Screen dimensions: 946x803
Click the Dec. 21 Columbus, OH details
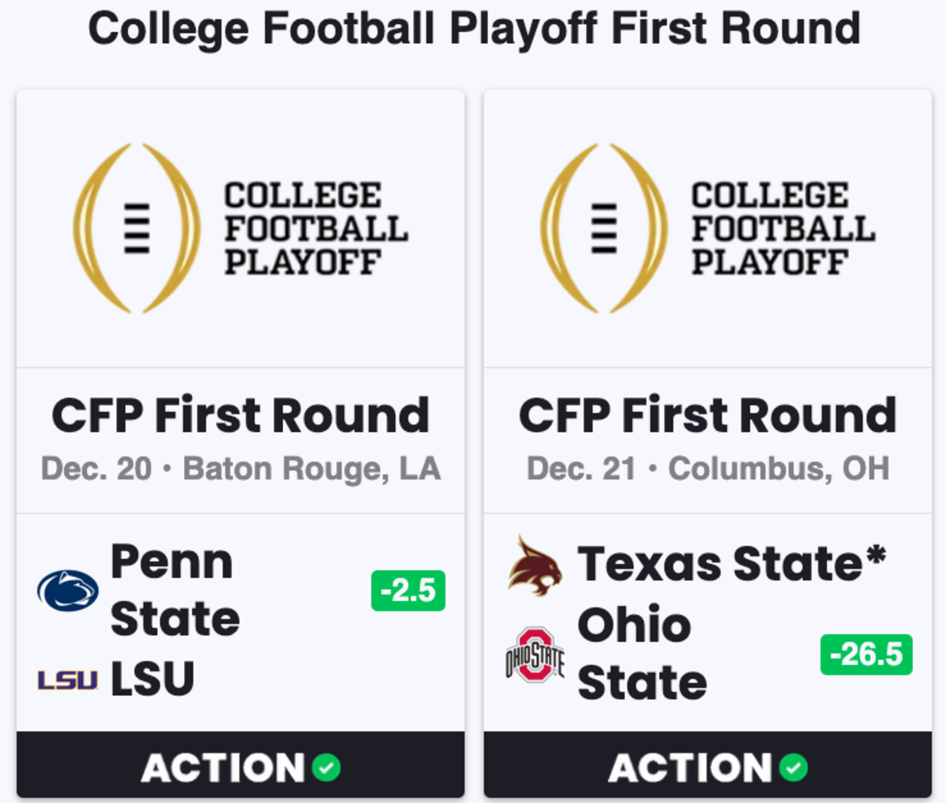pos(708,468)
